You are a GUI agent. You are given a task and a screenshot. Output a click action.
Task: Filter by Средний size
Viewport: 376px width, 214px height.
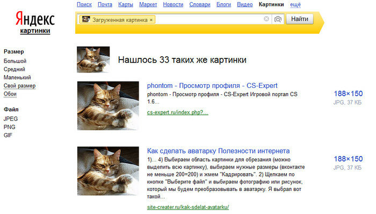[15, 69]
